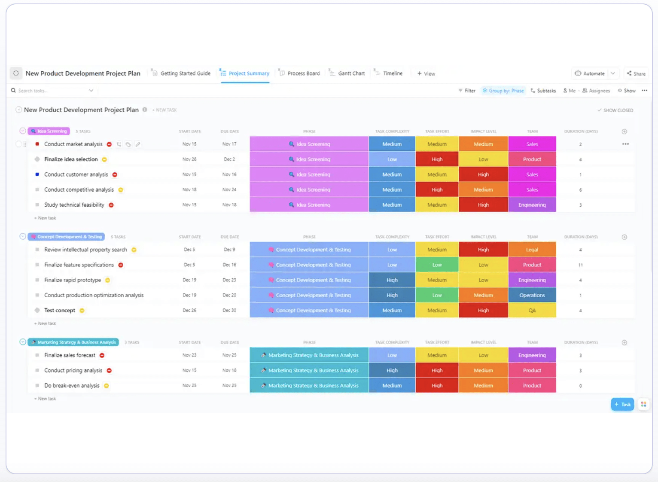Collapse the Concept Development & Testing group

[x=23, y=236]
